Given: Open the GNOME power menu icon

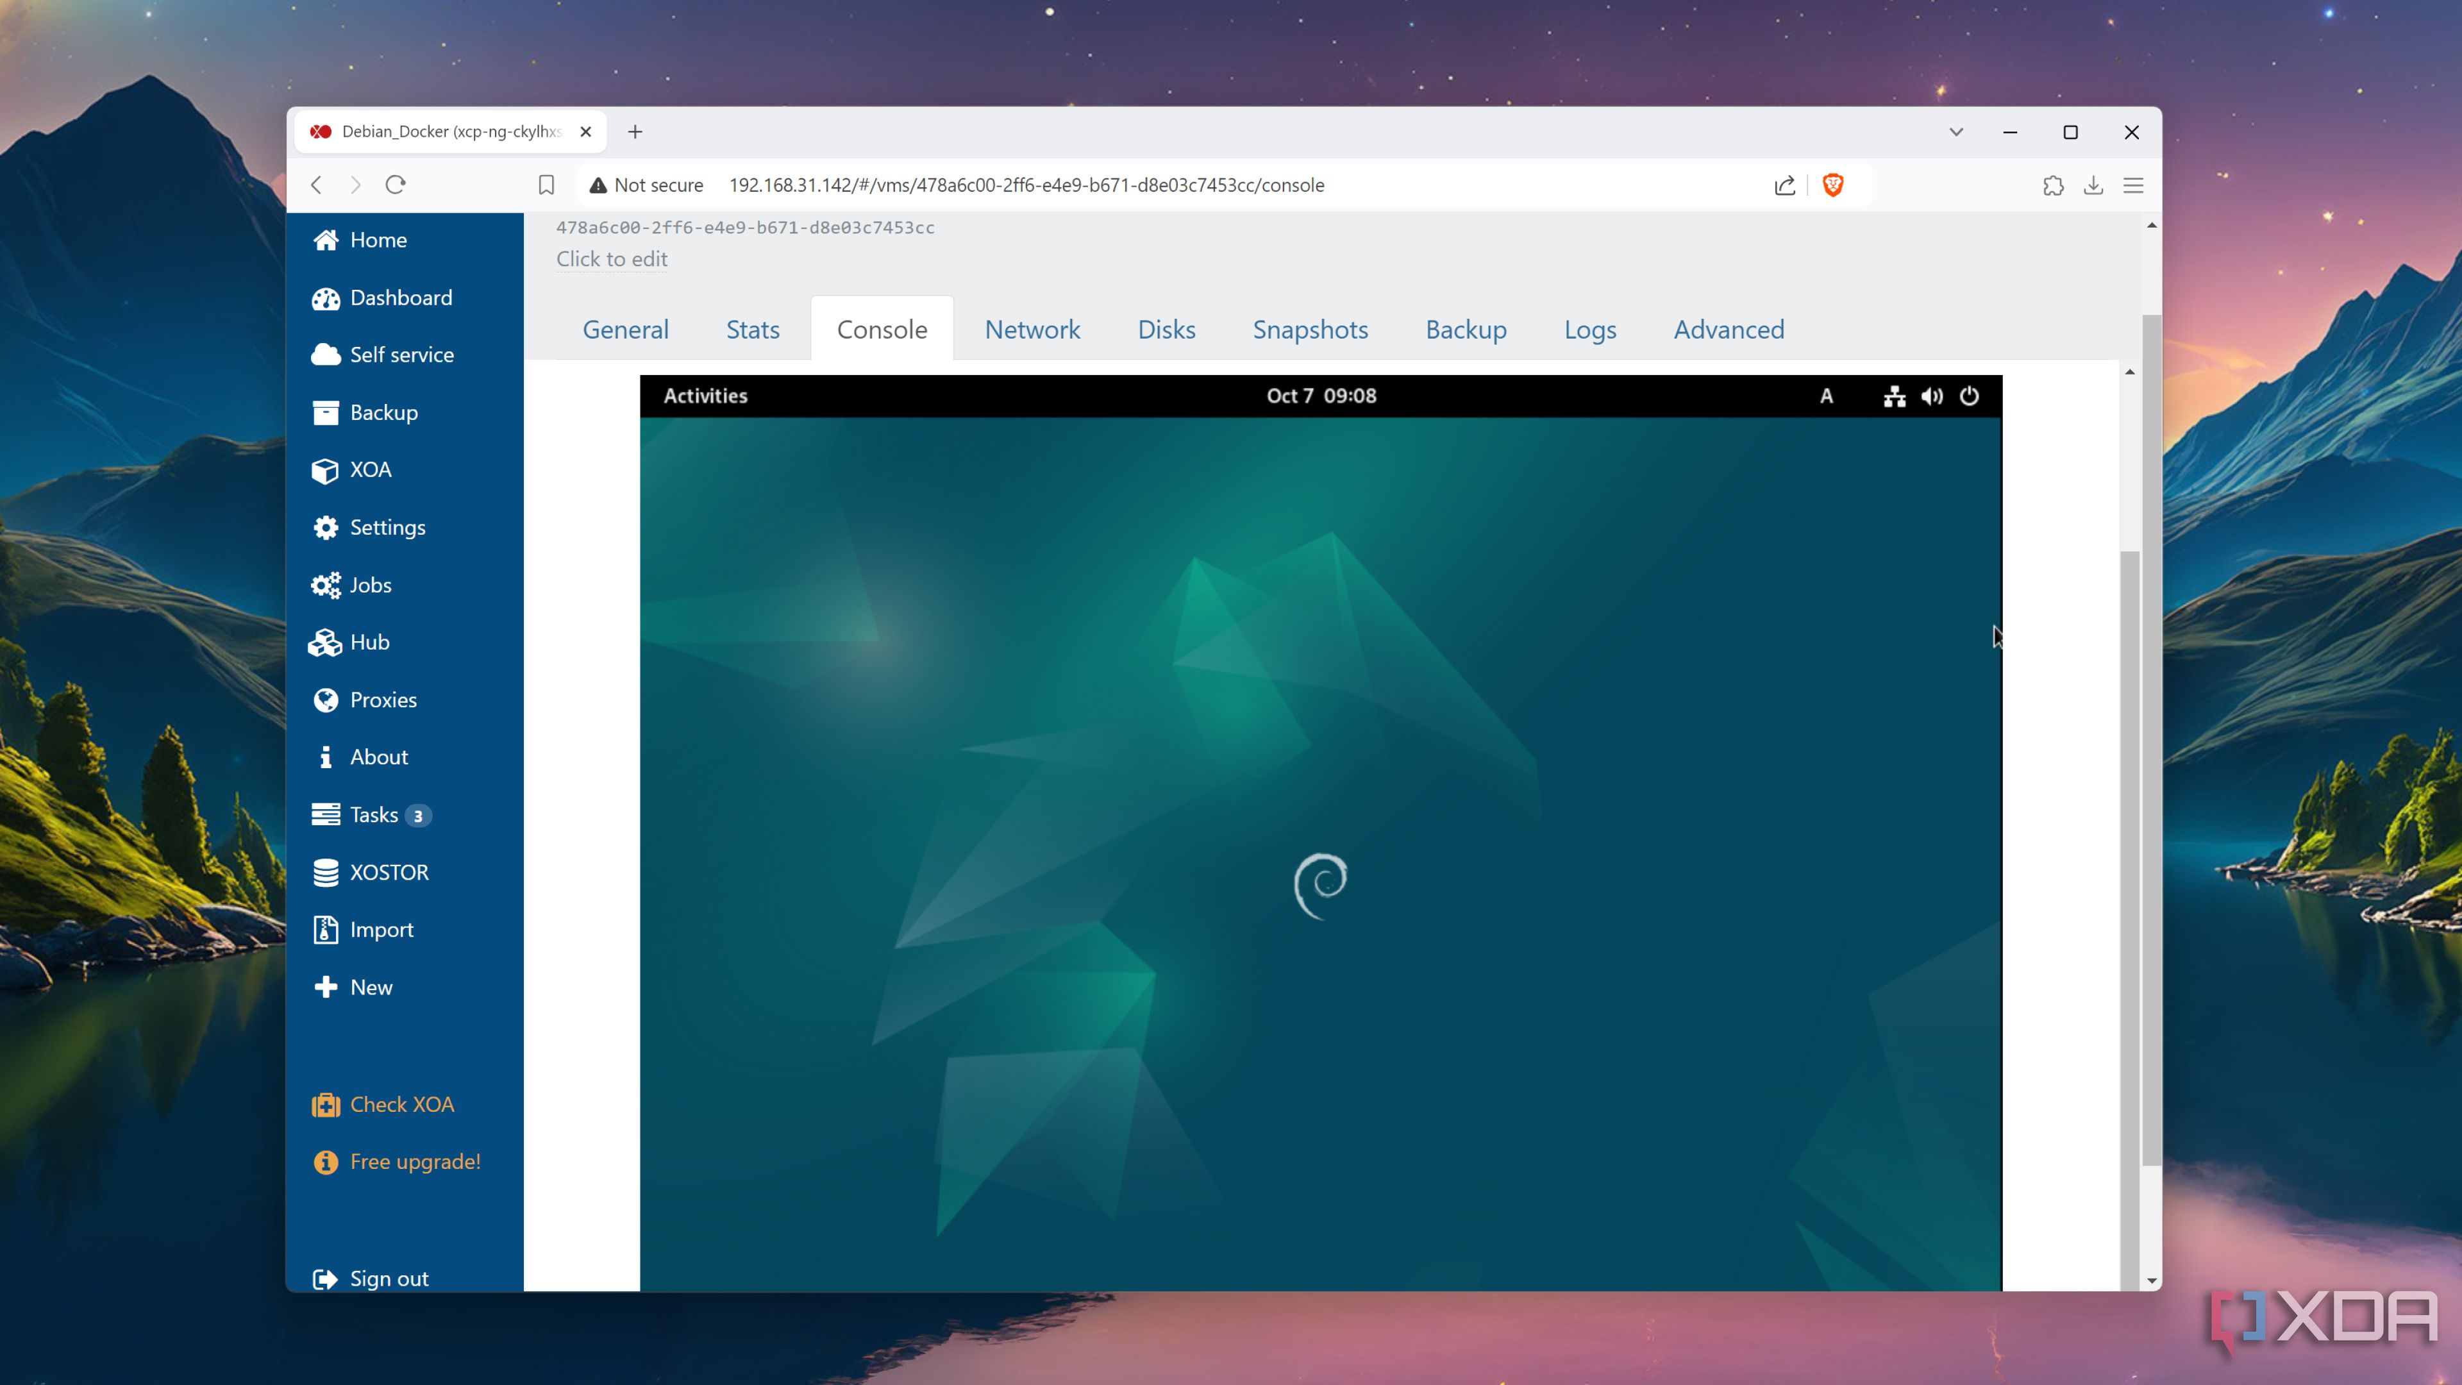Looking at the screenshot, I should [1969, 396].
